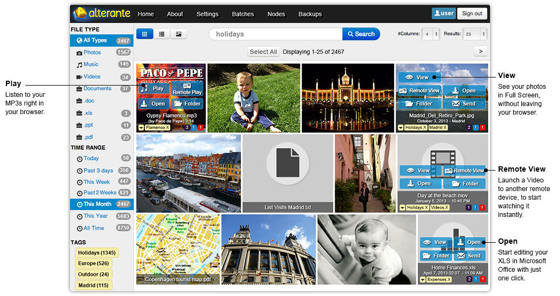Set time range to This Week

(102, 182)
